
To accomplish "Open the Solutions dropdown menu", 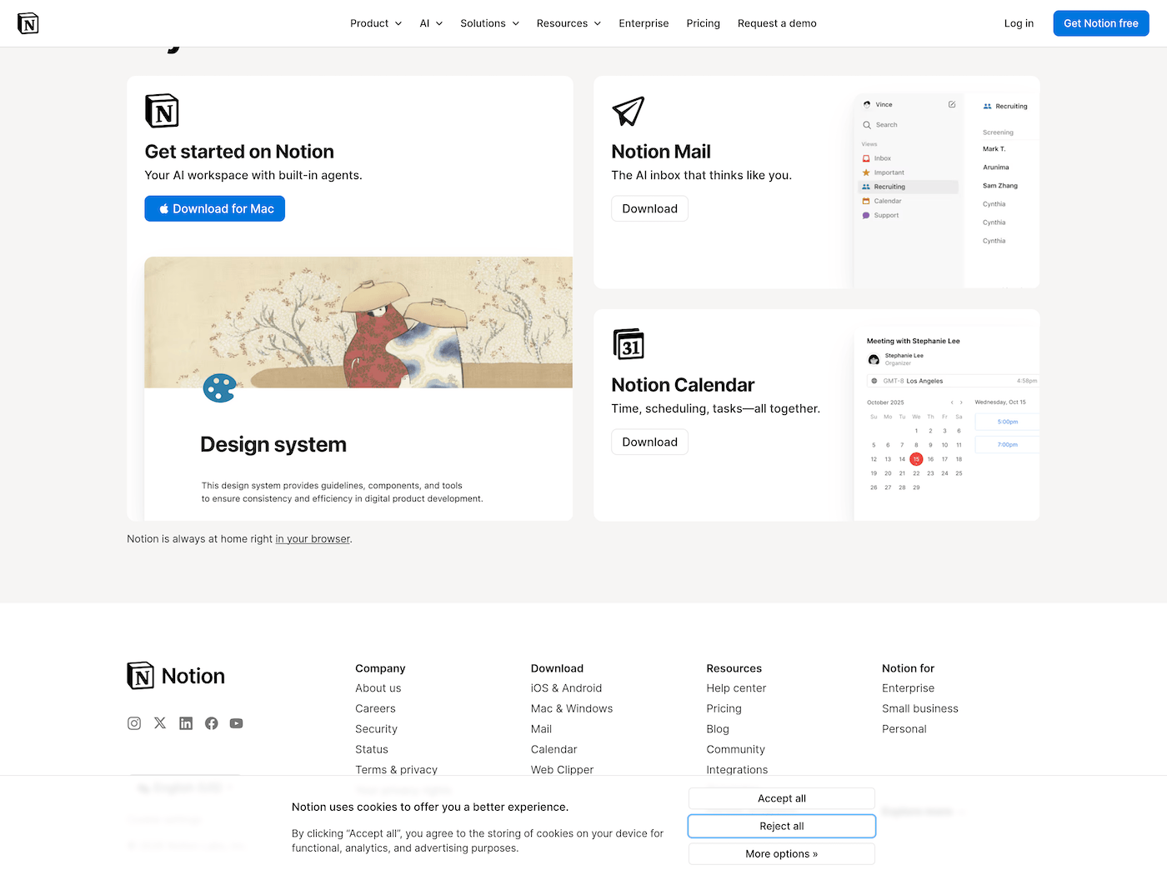I will [489, 23].
